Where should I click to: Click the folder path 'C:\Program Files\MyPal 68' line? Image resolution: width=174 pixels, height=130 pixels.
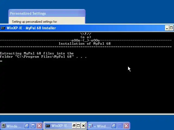(43, 57)
